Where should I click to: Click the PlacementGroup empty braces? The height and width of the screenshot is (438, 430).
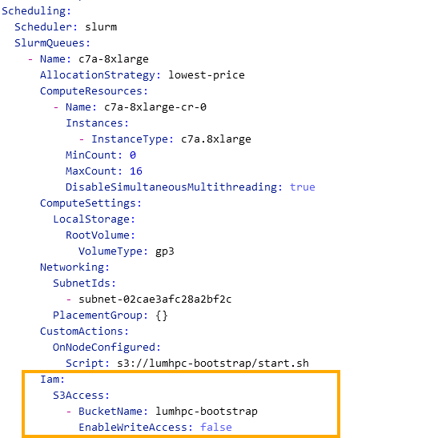tap(162, 315)
